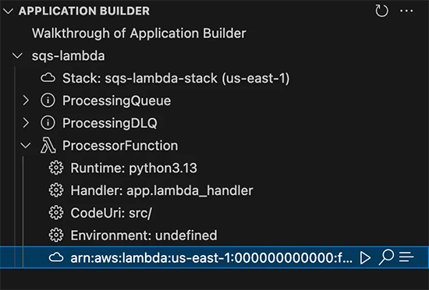
Task: Click the gear icon beside Handler entry
Action: coord(56,190)
